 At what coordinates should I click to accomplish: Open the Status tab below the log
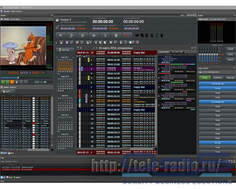(x=9, y=177)
